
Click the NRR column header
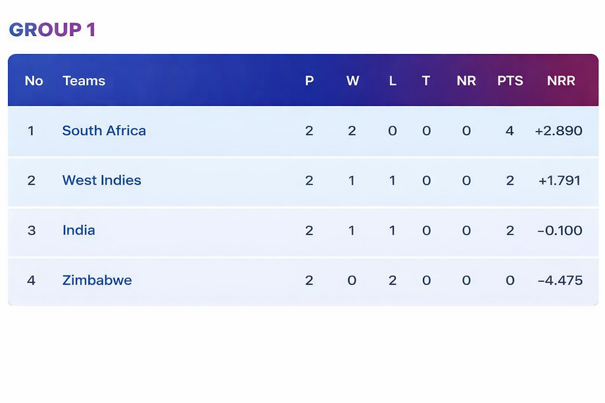tap(560, 81)
